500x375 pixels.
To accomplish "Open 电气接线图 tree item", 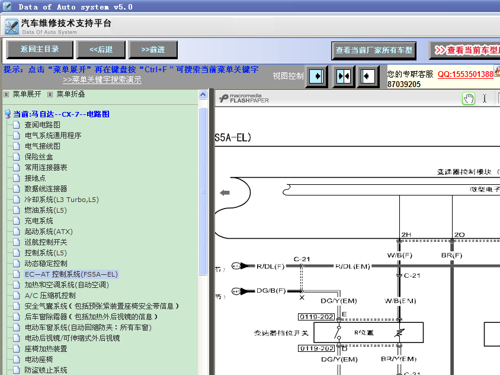I will pyautogui.click(x=43, y=146).
